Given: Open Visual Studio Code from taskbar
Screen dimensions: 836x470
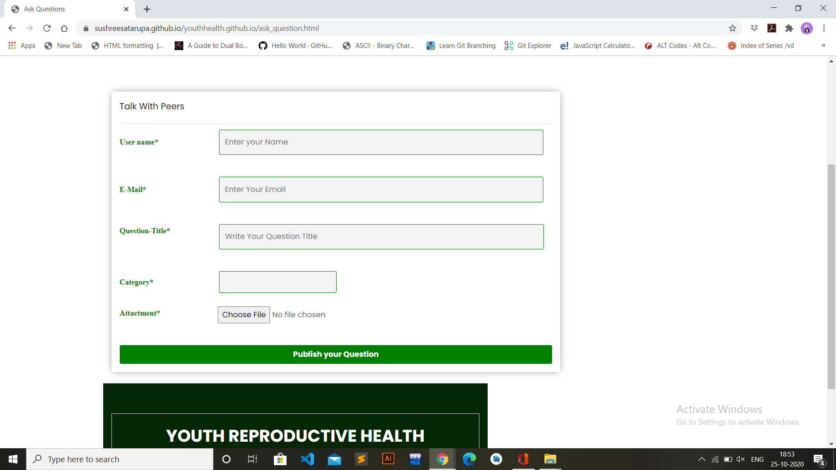Looking at the screenshot, I should point(307,459).
